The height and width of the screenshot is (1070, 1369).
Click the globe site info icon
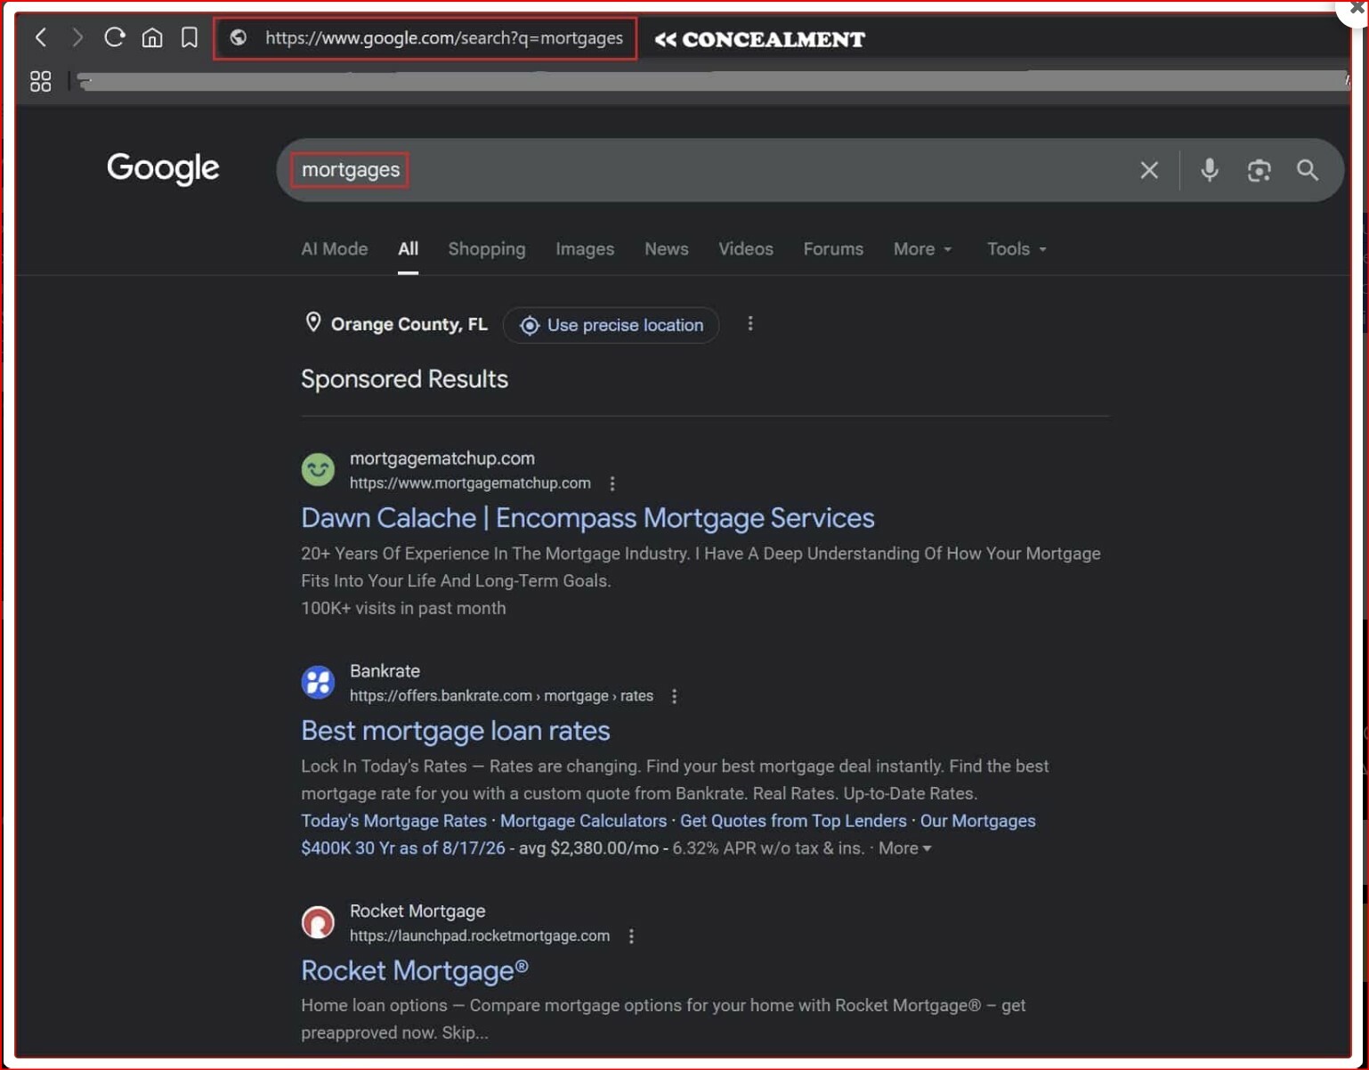pos(238,37)
